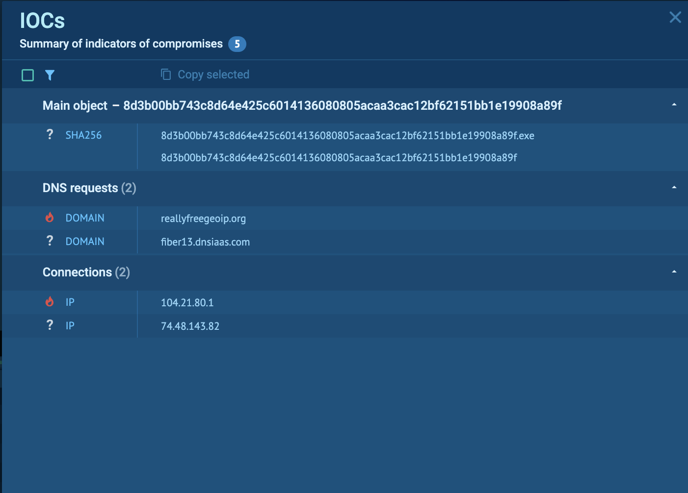Click the indicators count badge showing 5

(x=237, y=44)
